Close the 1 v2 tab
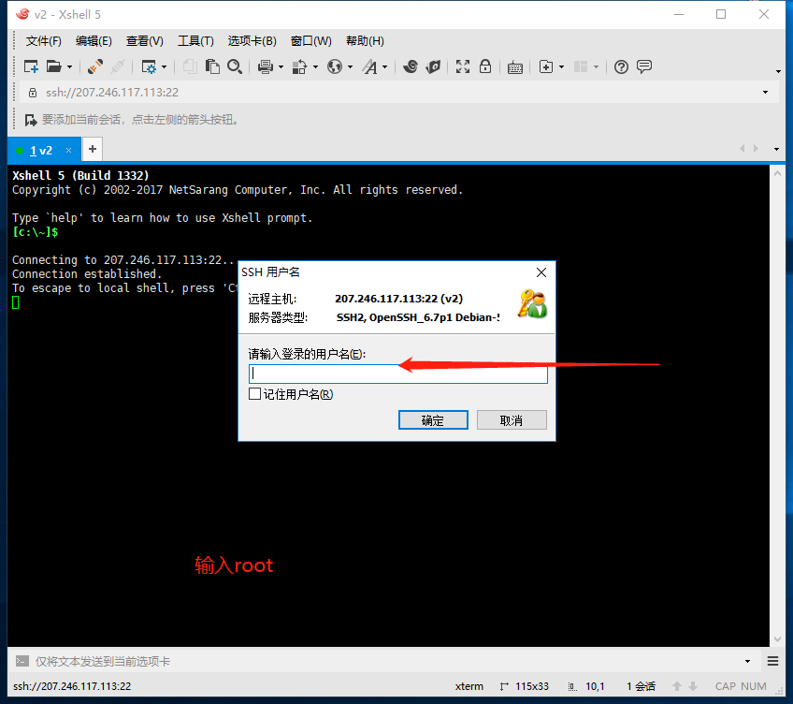This screenshot has height=704, width=793. click(x=69, y=151)
